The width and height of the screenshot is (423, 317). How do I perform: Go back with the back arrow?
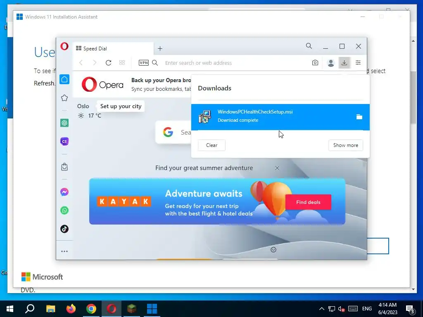(81, 63)
